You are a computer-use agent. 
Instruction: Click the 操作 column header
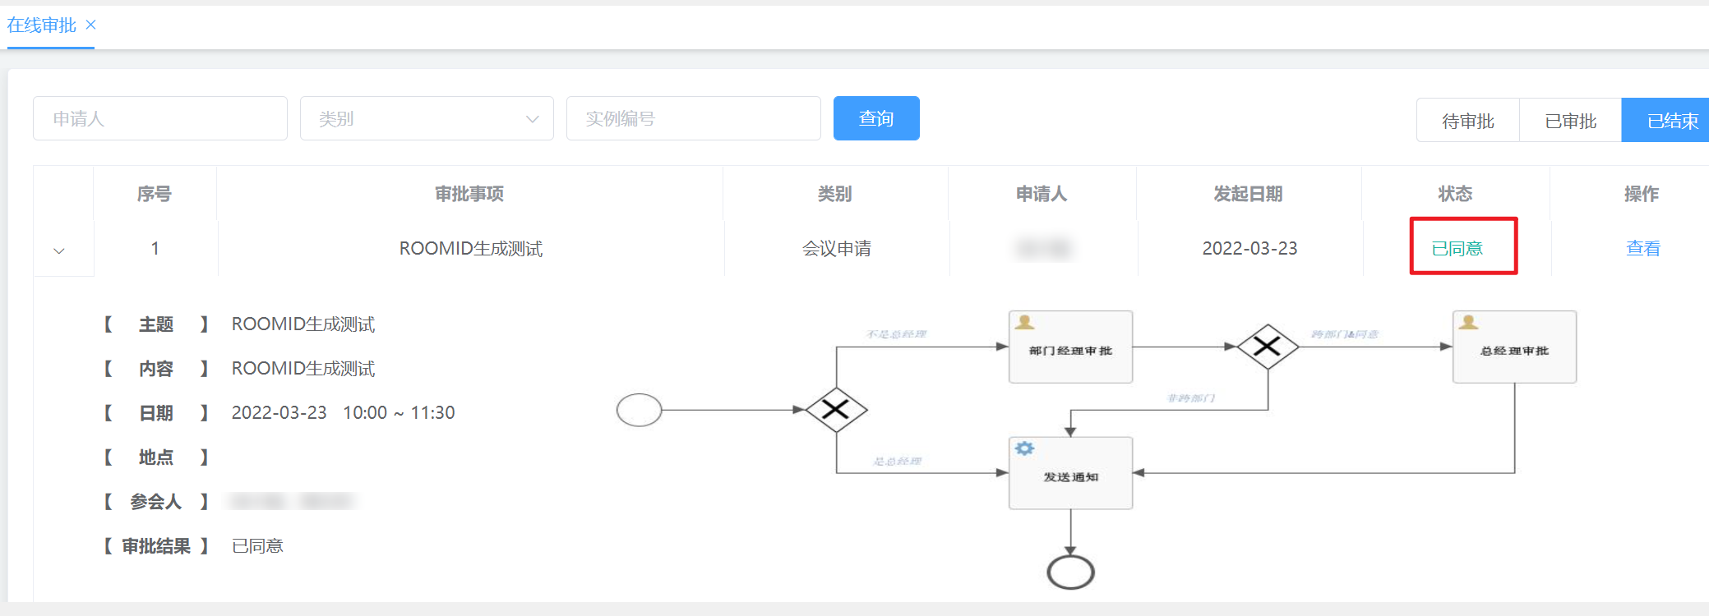[1642, 194]
